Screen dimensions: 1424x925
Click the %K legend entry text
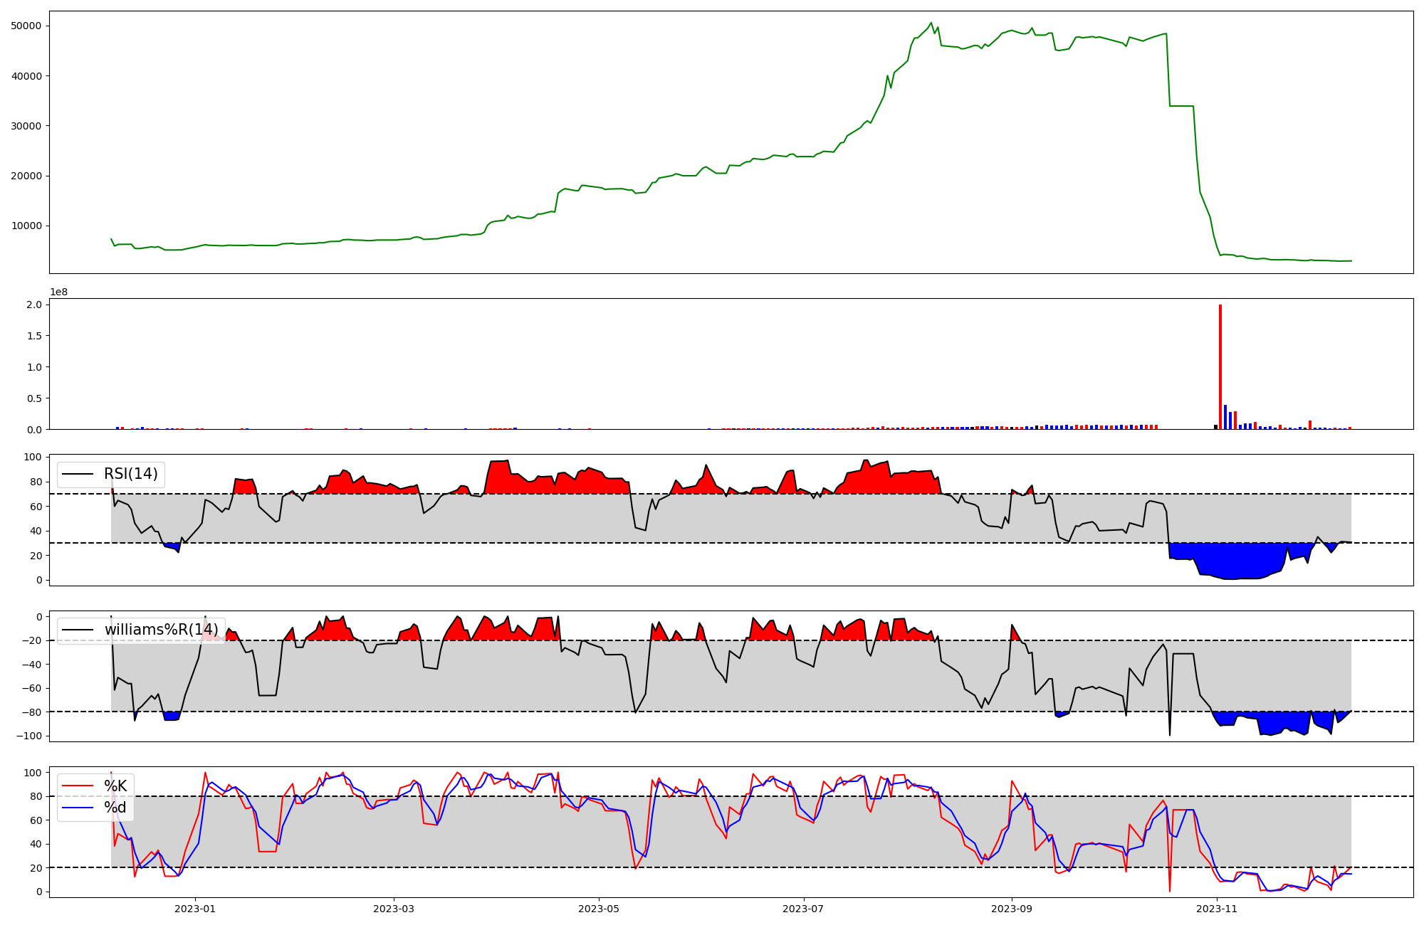coord(115,786)
